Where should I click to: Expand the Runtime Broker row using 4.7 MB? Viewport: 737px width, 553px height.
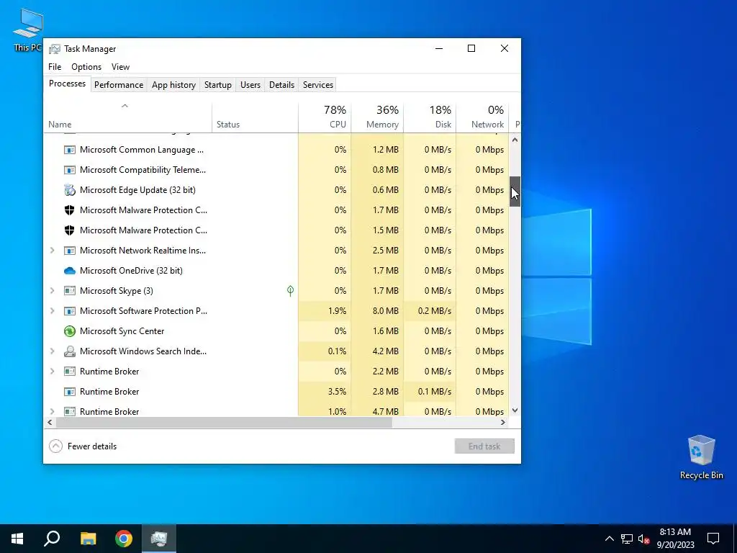52,411
